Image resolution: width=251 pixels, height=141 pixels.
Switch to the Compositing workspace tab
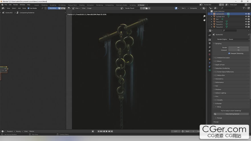(x=109, y=5)
